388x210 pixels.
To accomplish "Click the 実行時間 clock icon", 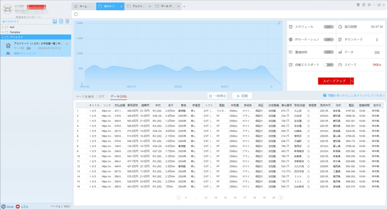I will click(340, 27).
